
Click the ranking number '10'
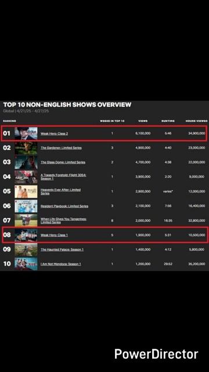pos(7,264)
